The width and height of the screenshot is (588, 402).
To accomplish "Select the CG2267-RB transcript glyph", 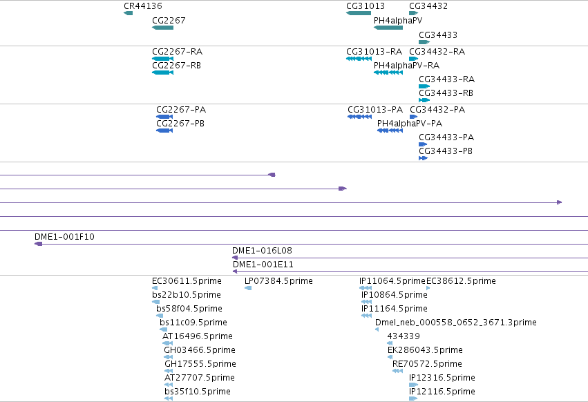I will [163, 73].
